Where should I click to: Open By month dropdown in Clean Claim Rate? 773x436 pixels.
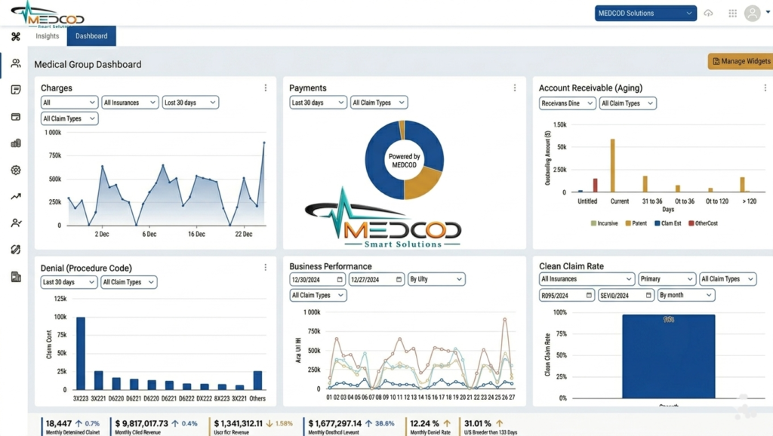point(685,295)
